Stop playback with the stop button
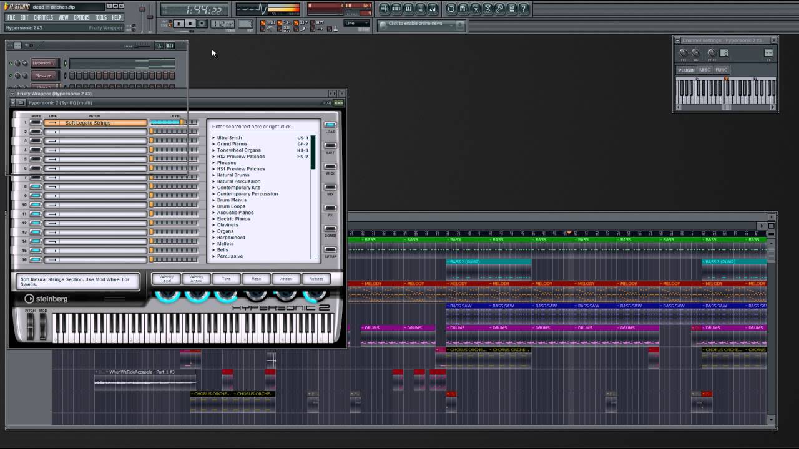 (x=190, y=24)
